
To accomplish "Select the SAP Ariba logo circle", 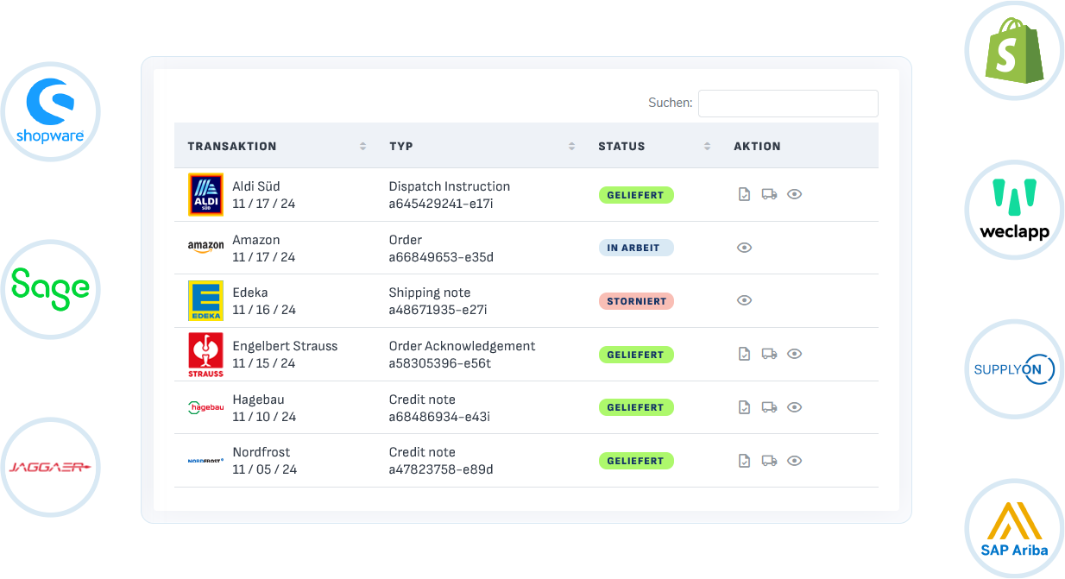I will coord(1015,528).
